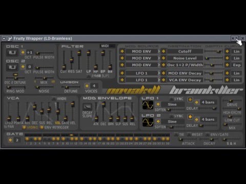Adjust the NOISE slider
Screen dimensions: 246x184
(x=44, y=87)
